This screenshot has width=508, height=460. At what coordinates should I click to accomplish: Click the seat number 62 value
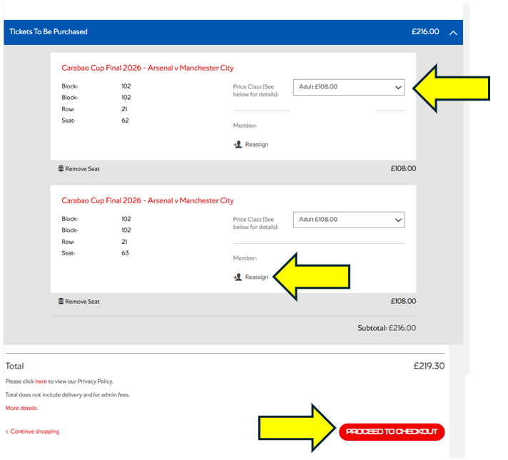(125, 121)
